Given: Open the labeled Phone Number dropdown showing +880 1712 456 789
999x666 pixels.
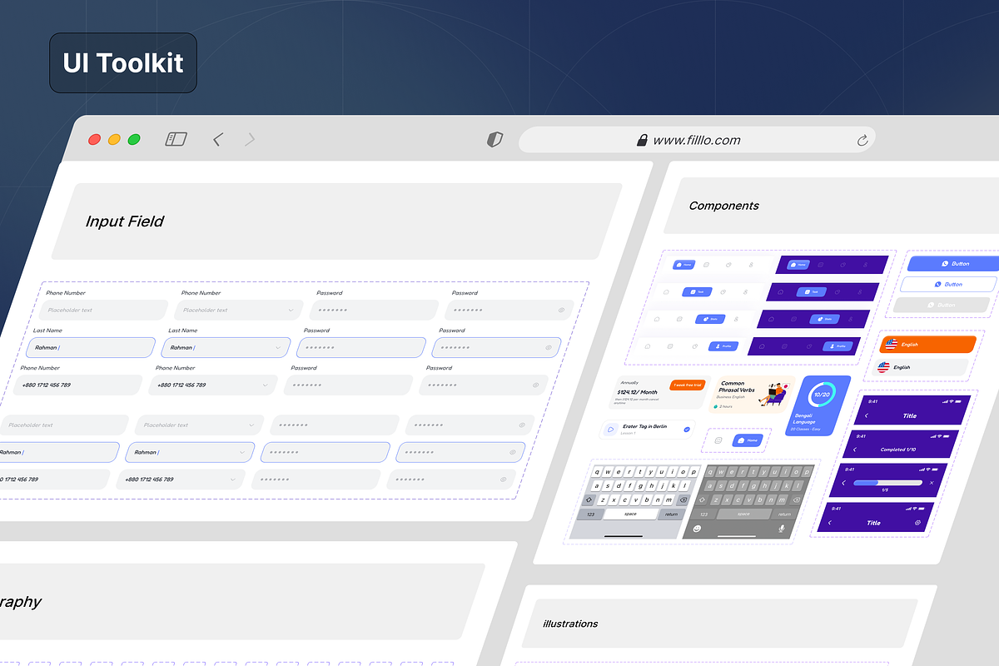Looking at the screenshot, I should pos(213,385).
